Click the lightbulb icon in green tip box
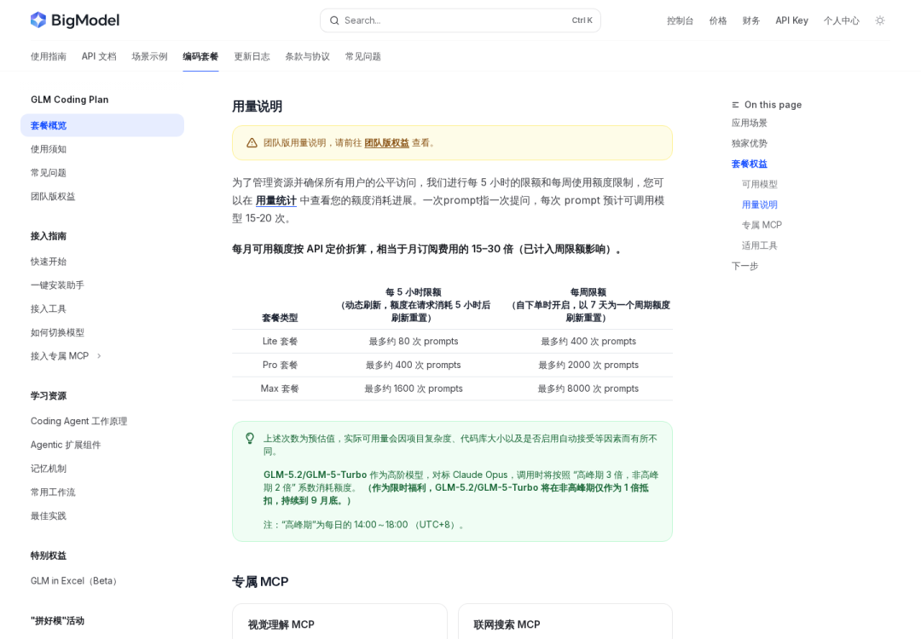This screenshot has width=921, height=639. coord(250,438)
